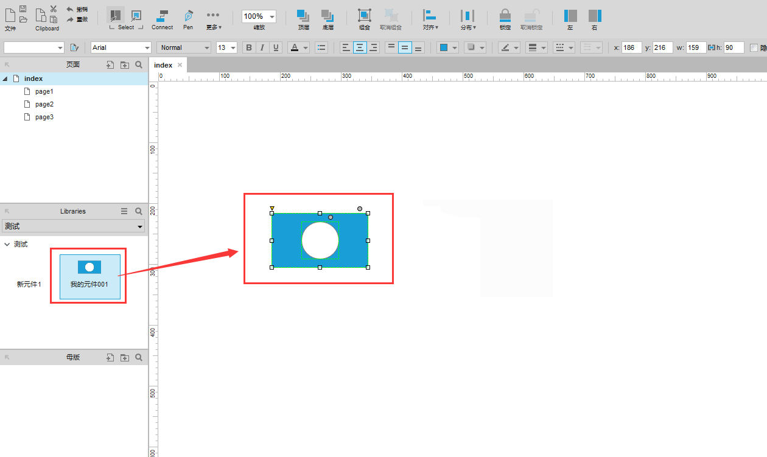Toggle bold text formatting
The width and height of the screenshot is (767, 457).
coord(248,47)
